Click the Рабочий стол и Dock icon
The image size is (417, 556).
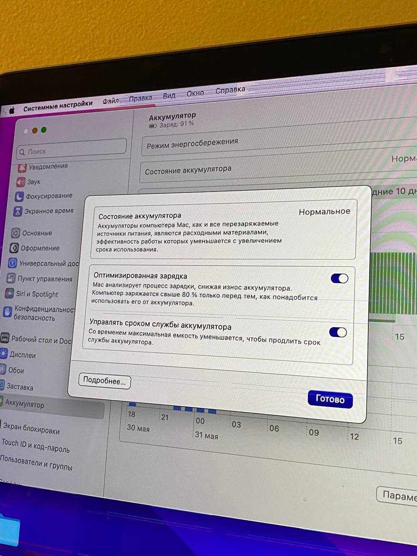5,338
